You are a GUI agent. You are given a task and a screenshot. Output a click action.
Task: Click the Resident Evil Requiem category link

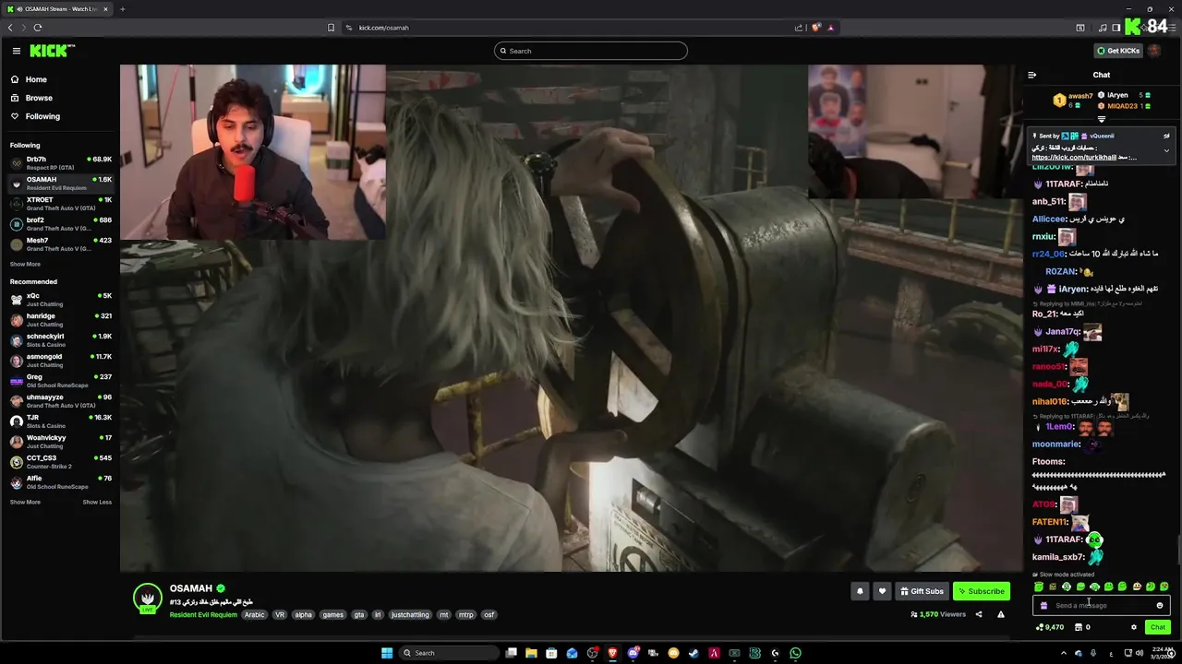click(x=203, y=614)
